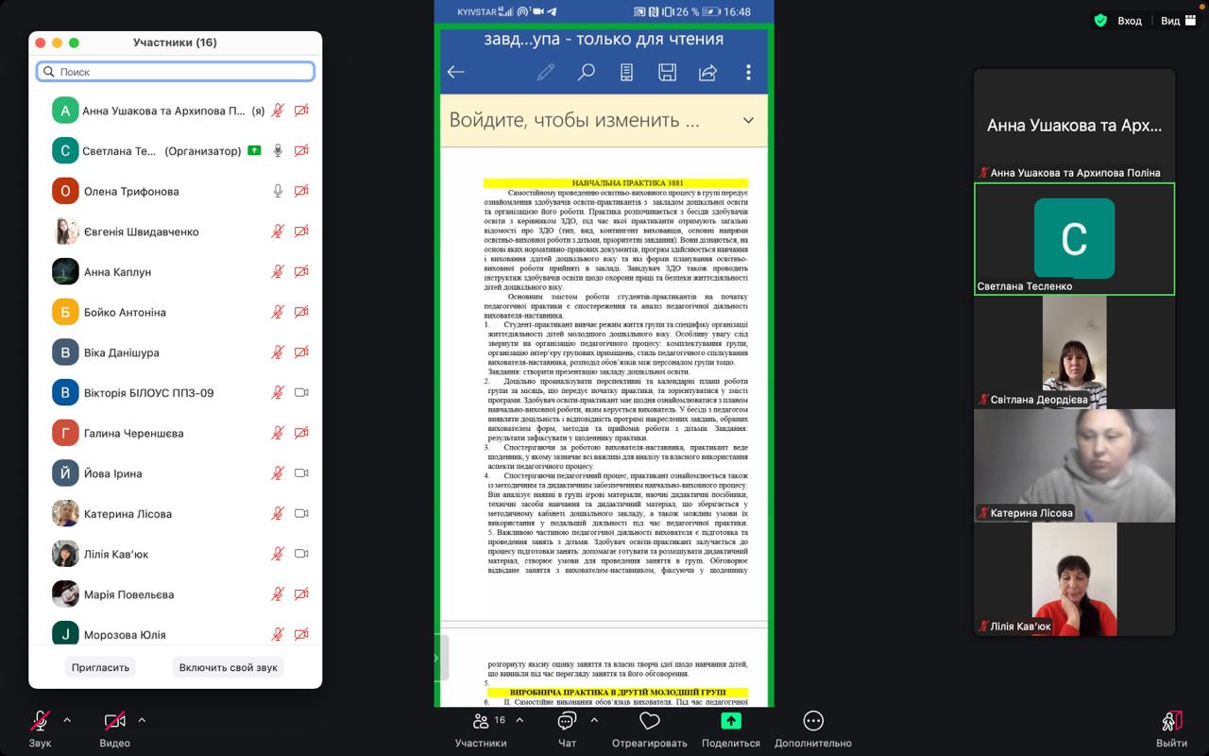Click Светлана Тесленко's active speaker tile

(1075, 239)
